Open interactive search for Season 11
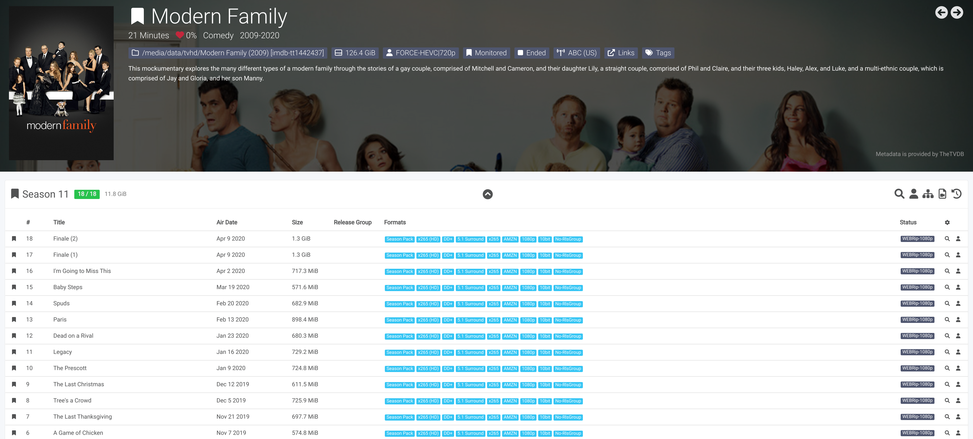973x439 pixels. 914,194
